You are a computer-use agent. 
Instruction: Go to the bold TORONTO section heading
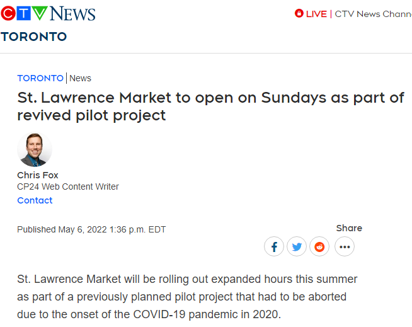[33, 37]
